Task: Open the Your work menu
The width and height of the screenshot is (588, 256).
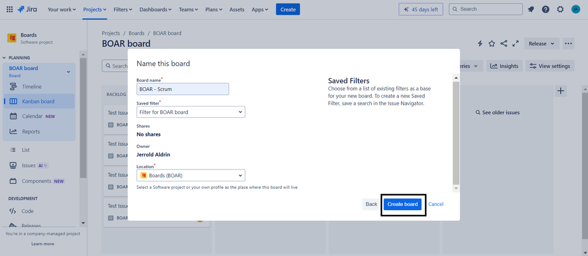Action: tap(61, 9)
